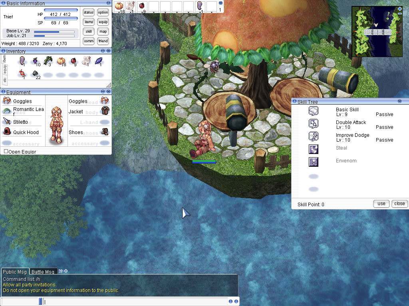
Task: Click the red apple in the hotkey bar
Action: [142, 6]
